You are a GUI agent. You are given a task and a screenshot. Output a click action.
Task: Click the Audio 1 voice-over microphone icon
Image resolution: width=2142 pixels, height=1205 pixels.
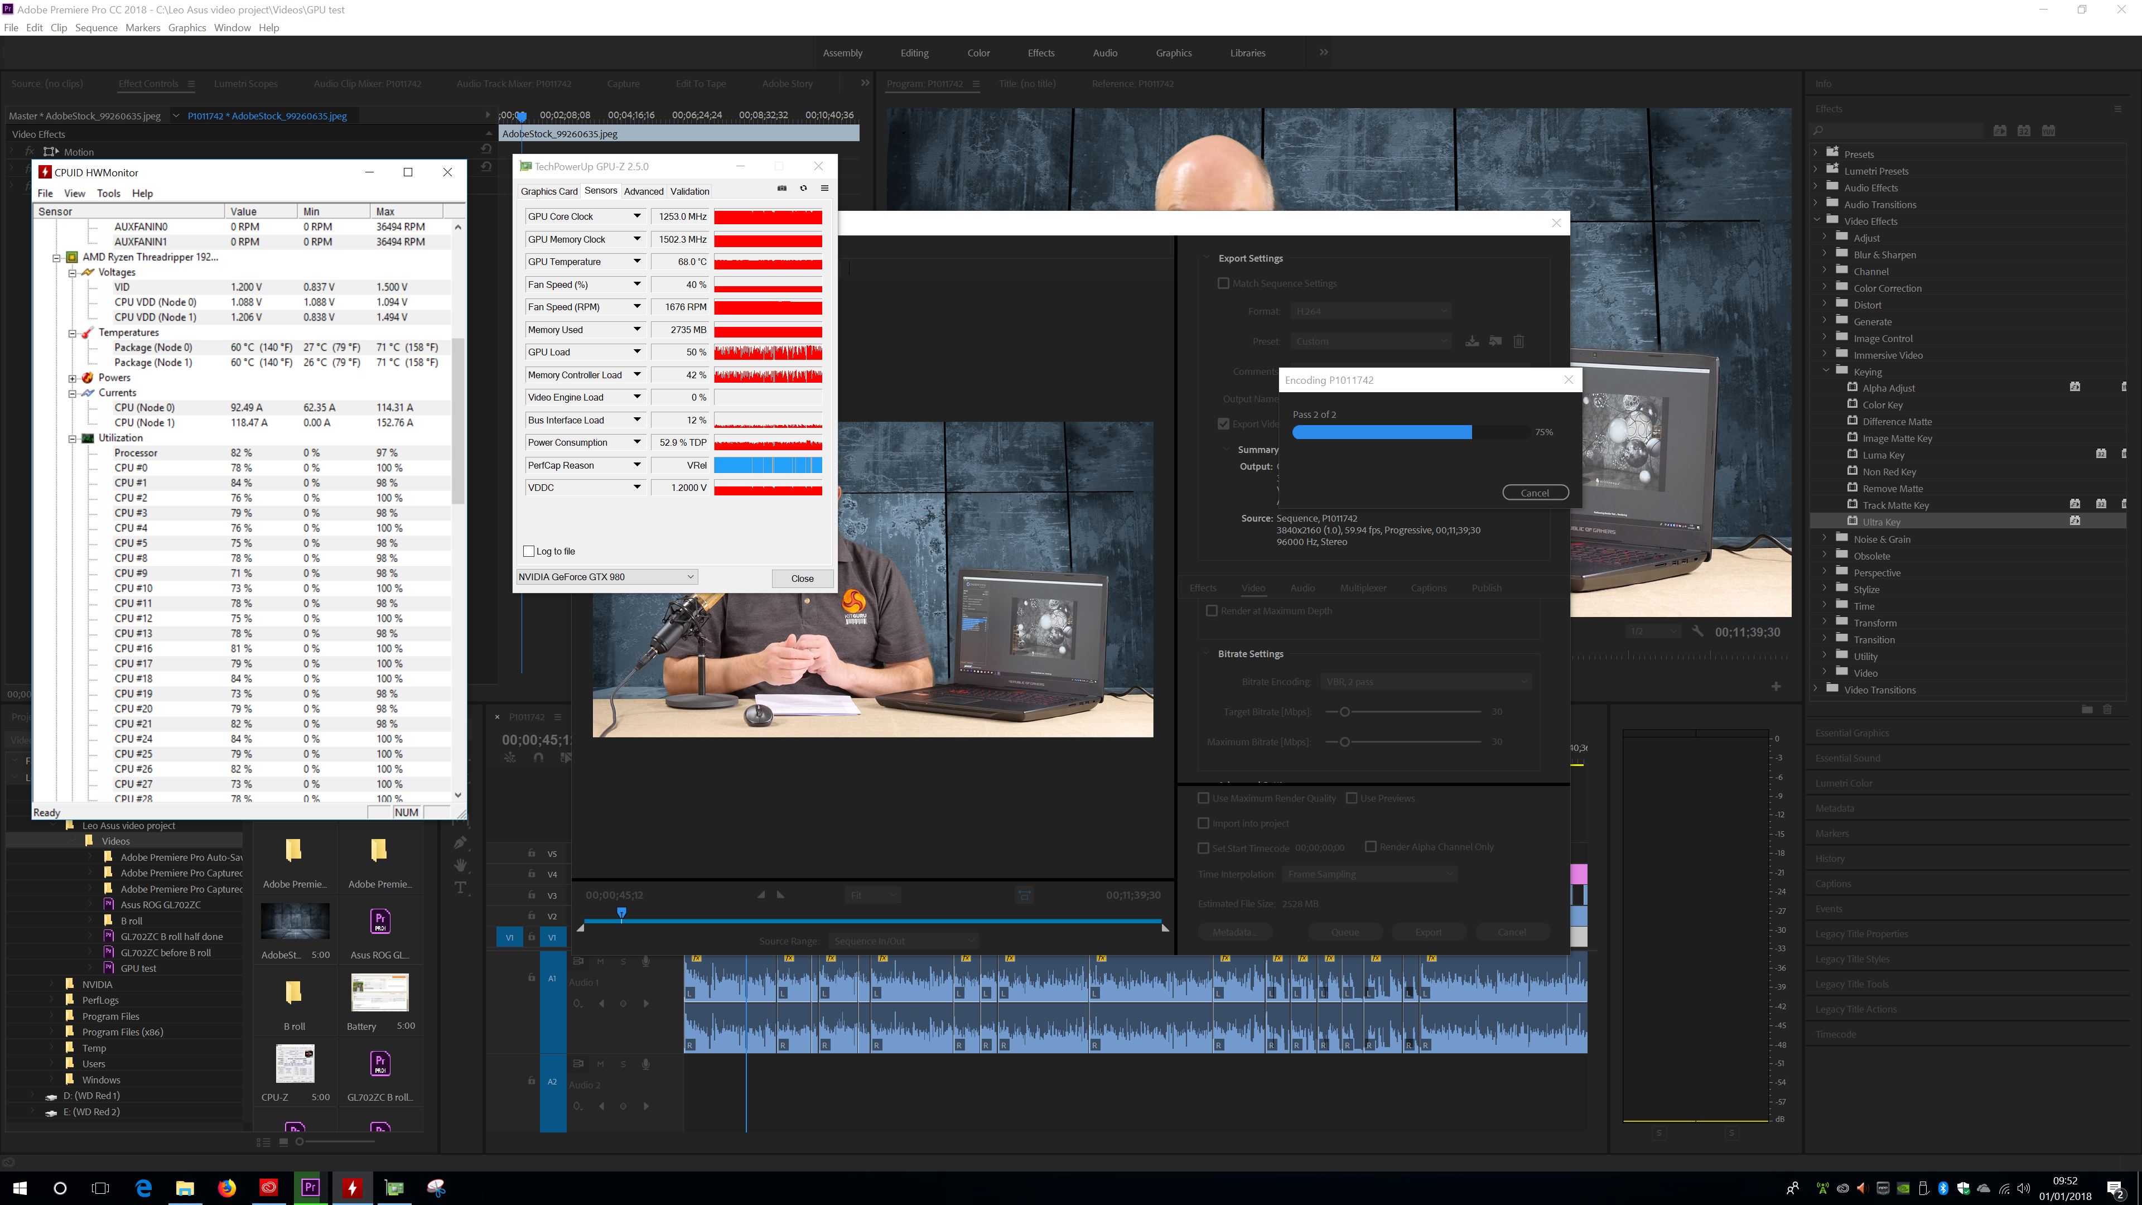coord(645,961)
